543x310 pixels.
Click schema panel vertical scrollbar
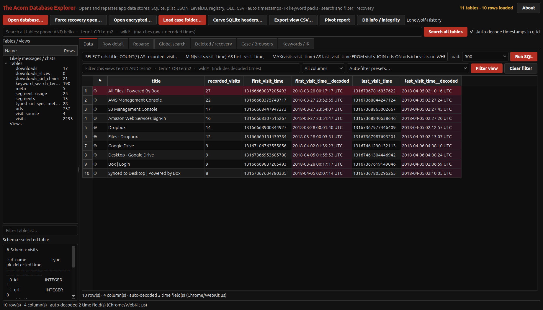point(73,256)
